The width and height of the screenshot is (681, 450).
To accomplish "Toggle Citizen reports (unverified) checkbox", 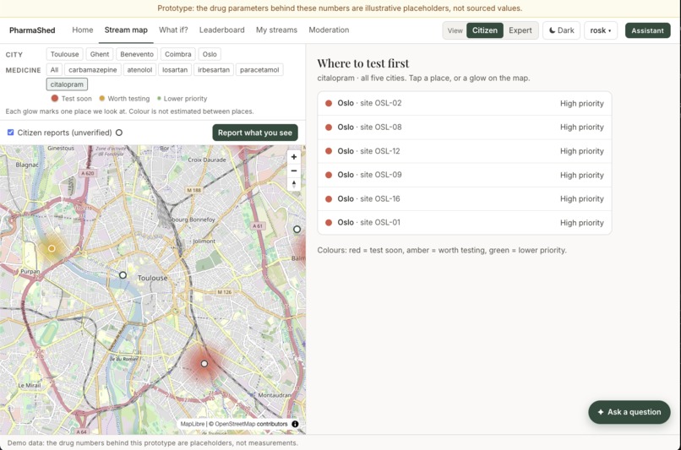I will click(10, 133).
